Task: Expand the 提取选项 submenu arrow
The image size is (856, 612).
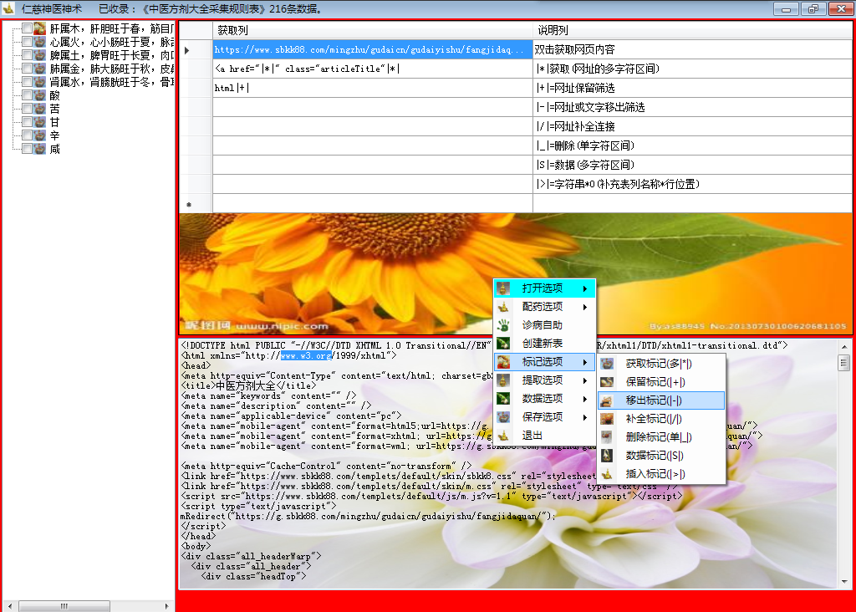Action: point(584,380)
